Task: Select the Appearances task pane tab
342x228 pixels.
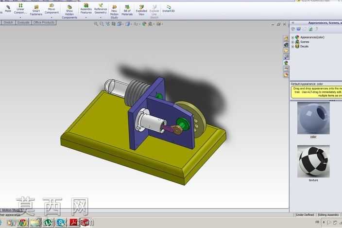Action: click(x=286, y=63)
